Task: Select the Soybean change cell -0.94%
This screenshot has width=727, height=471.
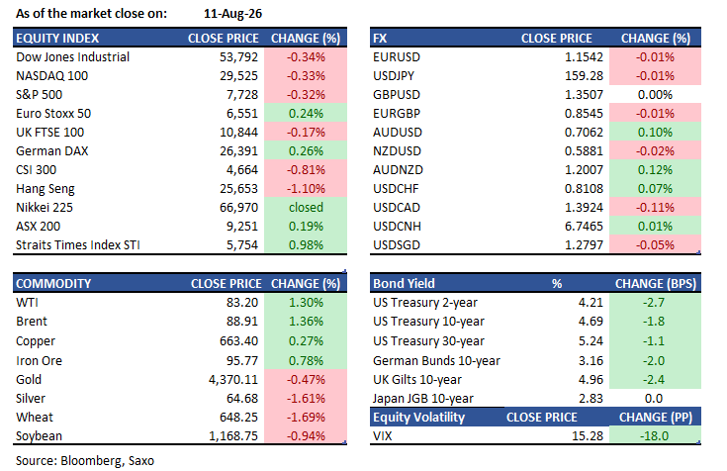Action: 306,436
